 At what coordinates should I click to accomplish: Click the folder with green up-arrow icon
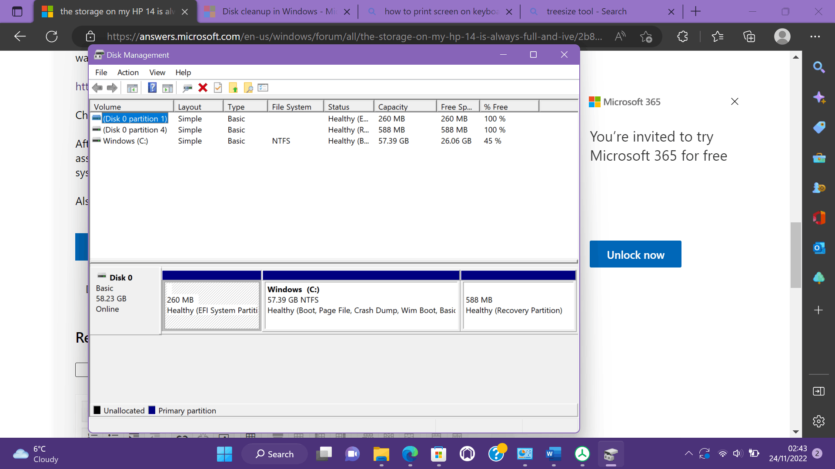(233, 88)
